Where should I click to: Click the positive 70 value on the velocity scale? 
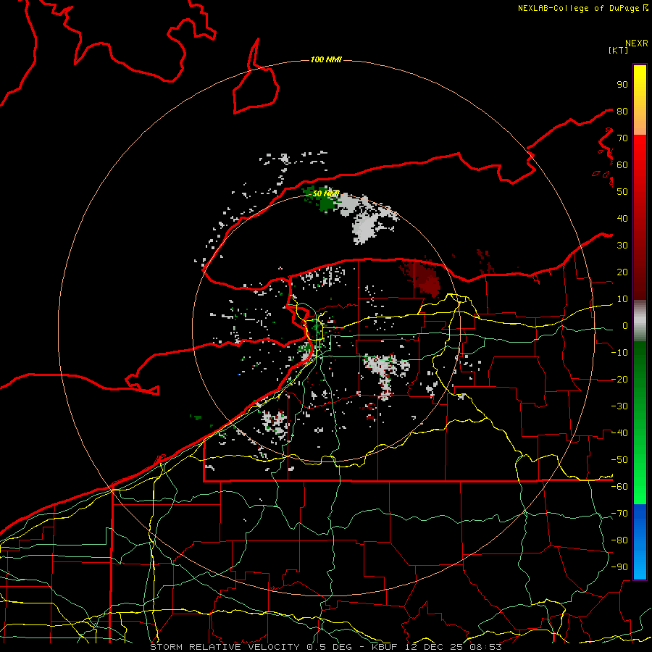(622, 138)
